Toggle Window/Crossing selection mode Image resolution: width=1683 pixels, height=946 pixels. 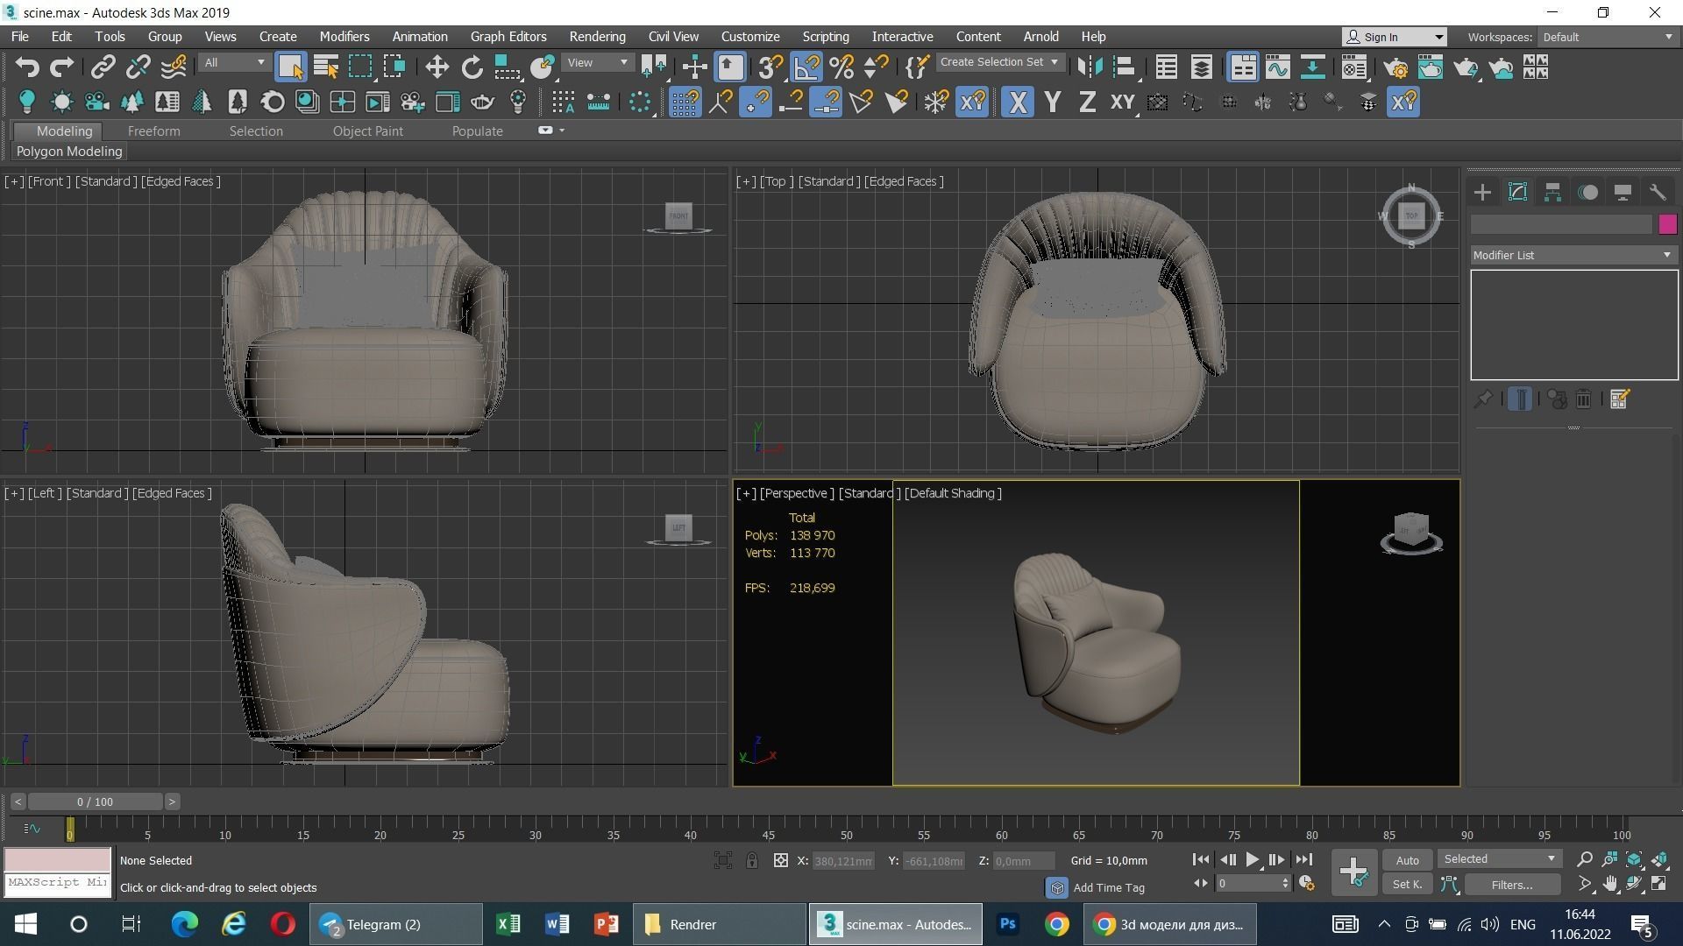(395, 67)
